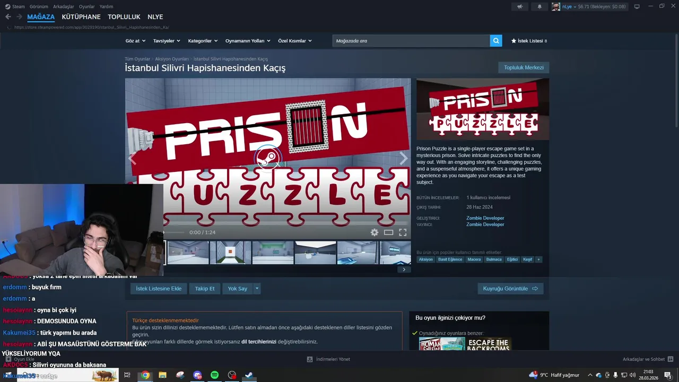
Task: Open the Aksiyon Oyunları breadcrumb
Action: point(172,59)
